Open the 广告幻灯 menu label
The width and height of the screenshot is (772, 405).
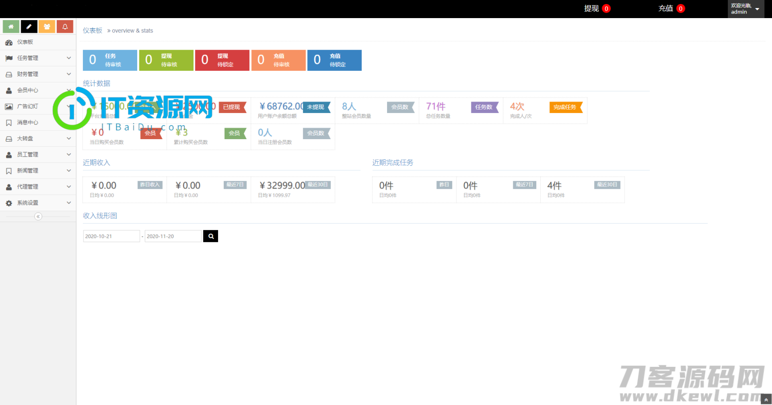point(28,107)
